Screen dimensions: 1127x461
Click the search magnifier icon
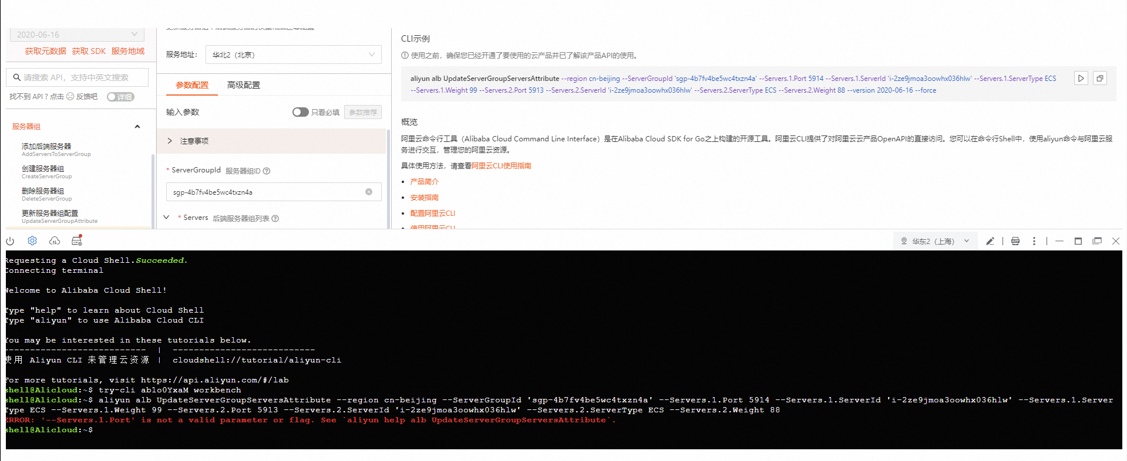point(16,77)
